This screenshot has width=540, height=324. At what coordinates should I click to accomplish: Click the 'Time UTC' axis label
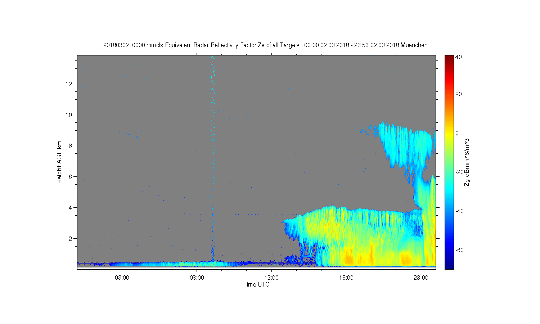pos(256,284)
